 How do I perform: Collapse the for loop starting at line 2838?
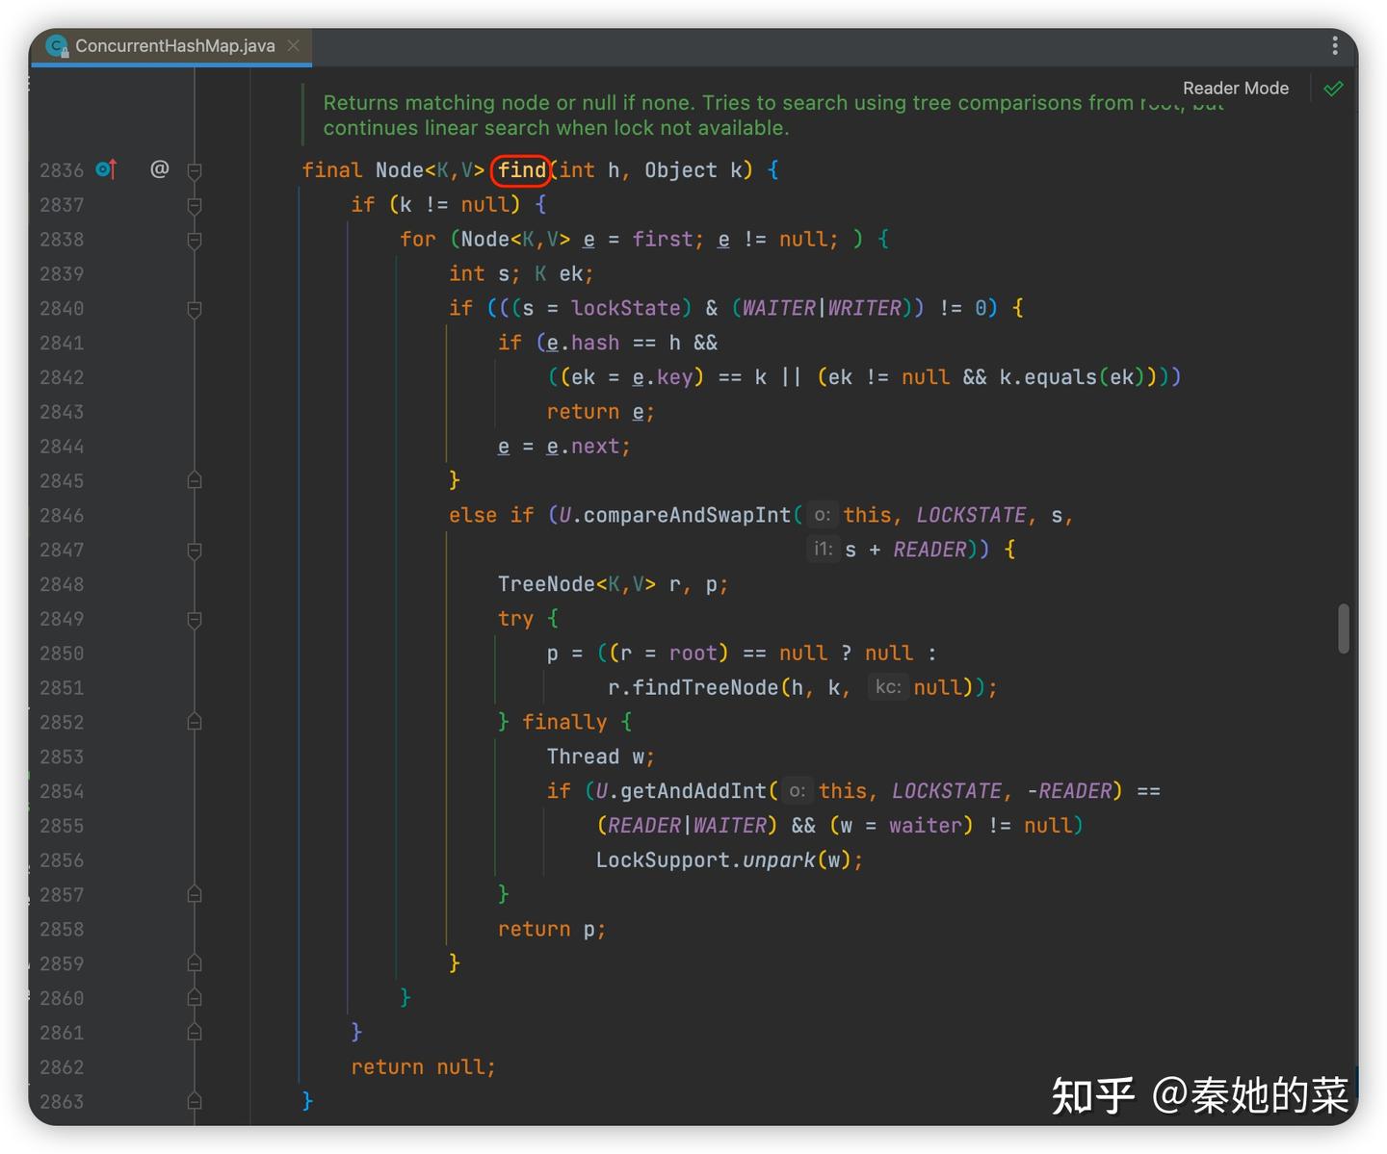click(x=195, y=240)
